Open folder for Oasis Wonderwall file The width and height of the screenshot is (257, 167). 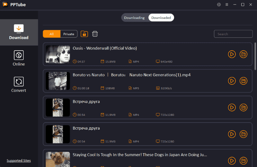pos(244,54)
